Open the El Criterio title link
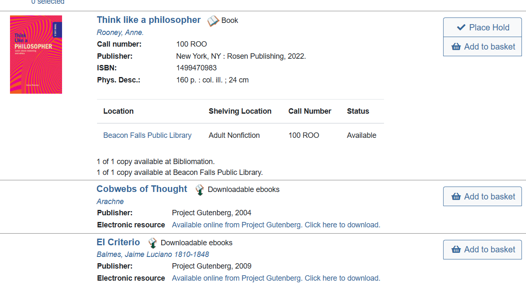This screenshot has width=526, height=284. [x=118, y=242]
